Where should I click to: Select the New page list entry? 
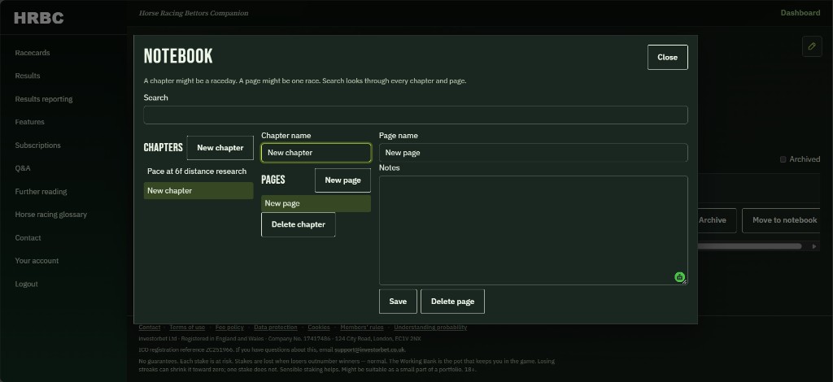[x=316, y=204]
